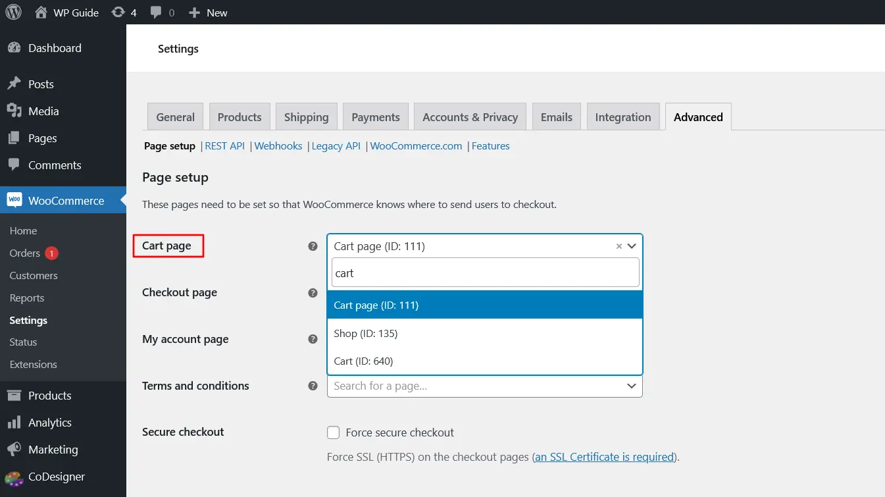The width and height of the screenshot is (885, 497).
Task: Open WooCommerce Home submenu item
Action: pos(23,231)
